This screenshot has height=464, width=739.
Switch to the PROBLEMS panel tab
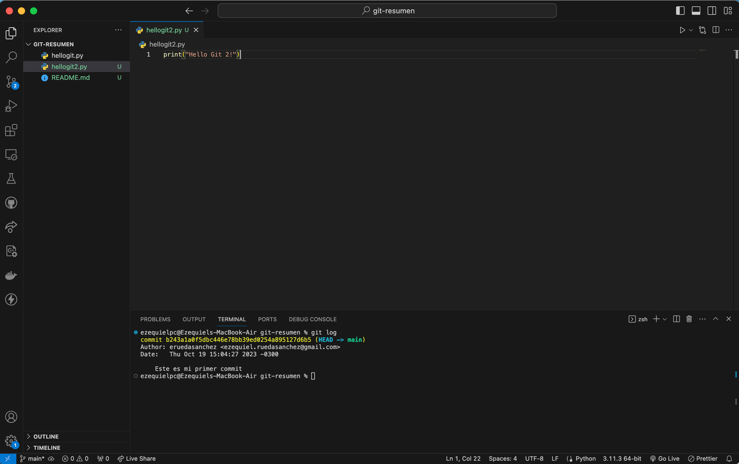point(156,319)
